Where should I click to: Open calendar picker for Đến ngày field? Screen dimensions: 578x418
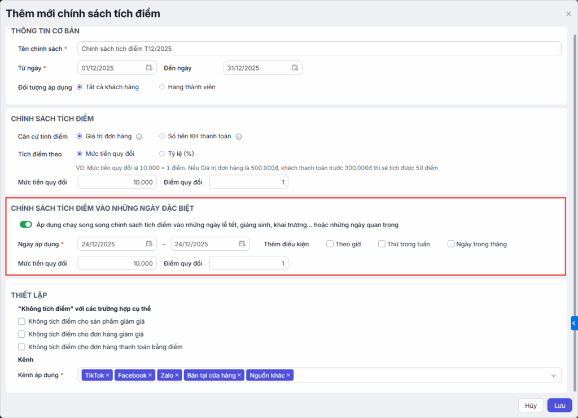click(x=295, y=68)
